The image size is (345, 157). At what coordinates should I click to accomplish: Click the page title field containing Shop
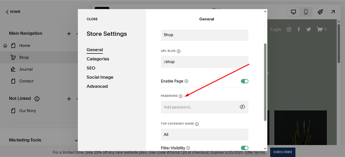click(204, 35)
